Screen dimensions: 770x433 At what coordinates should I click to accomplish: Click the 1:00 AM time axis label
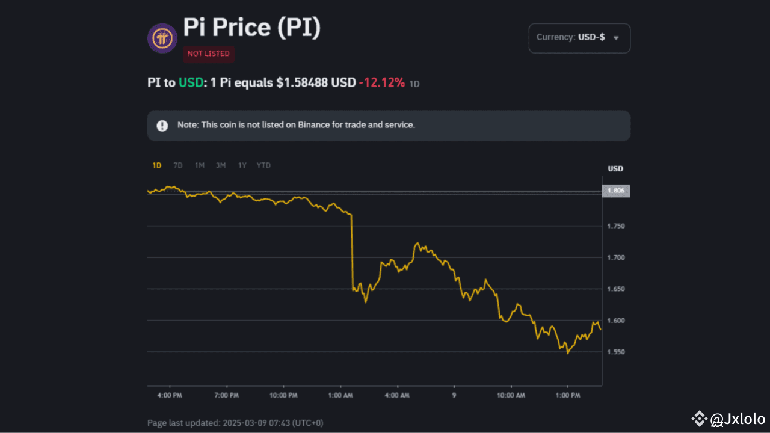point(340,395)
